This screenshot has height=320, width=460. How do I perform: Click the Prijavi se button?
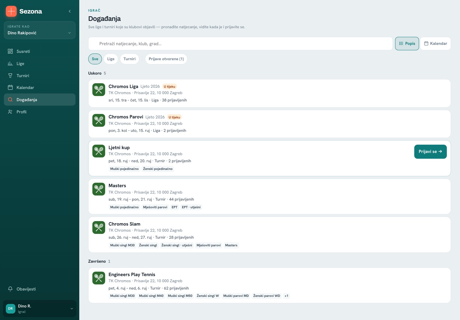(x=430, y=152)
